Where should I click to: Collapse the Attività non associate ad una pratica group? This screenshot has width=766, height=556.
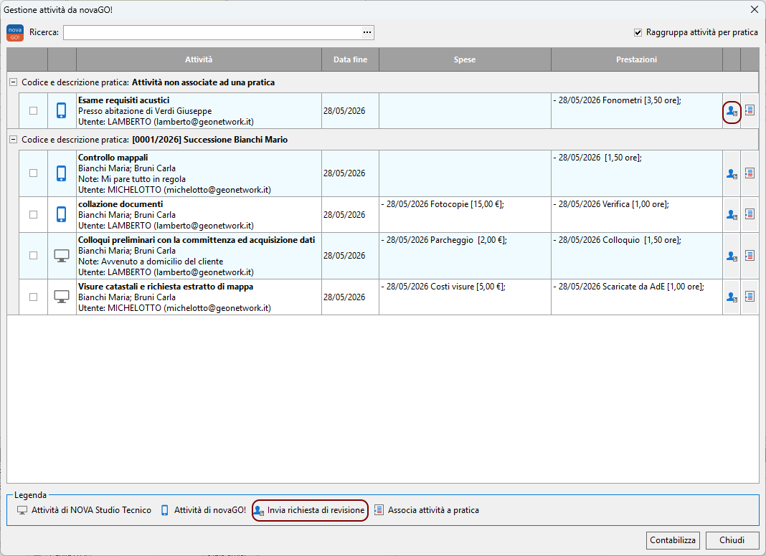pos(14,82)
